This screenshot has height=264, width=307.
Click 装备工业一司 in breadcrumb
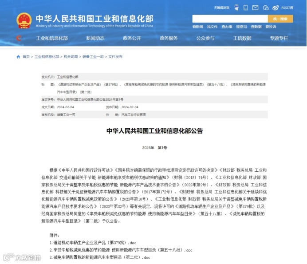point(93,57)
